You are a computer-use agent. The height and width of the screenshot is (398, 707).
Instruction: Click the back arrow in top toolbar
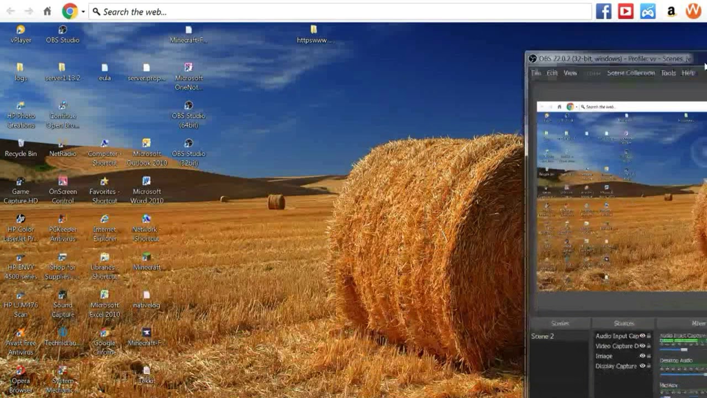(x=10, y=11)
